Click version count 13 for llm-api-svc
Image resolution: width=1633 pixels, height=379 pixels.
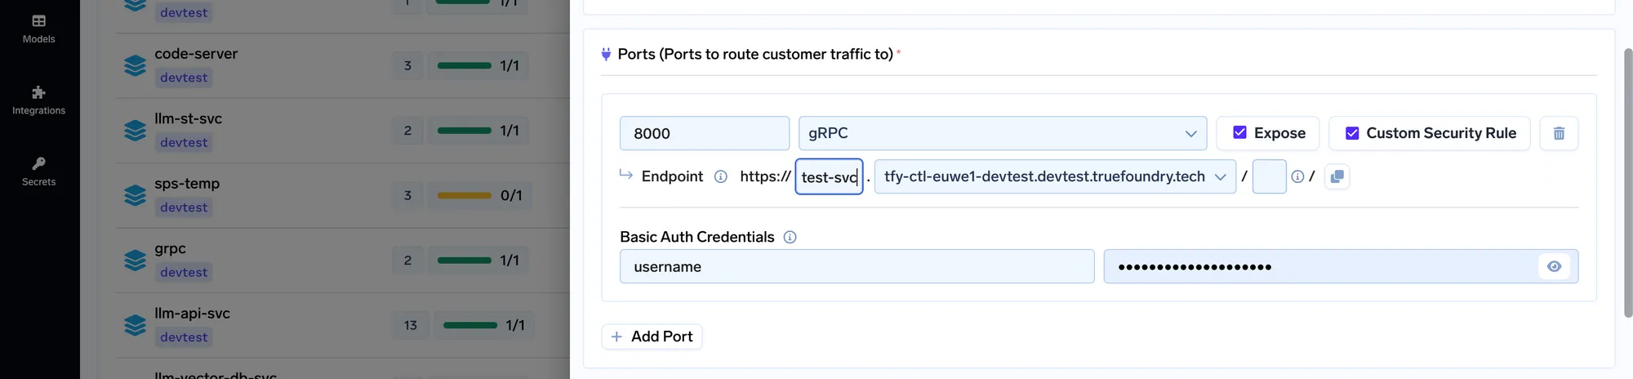tap(410, 325)
